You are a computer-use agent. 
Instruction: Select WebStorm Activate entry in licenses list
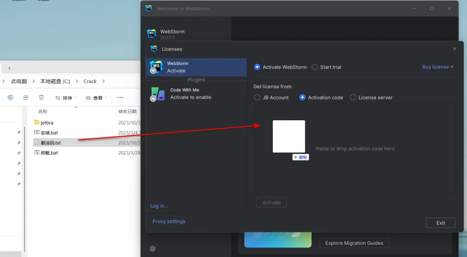(x=196, y=67)
